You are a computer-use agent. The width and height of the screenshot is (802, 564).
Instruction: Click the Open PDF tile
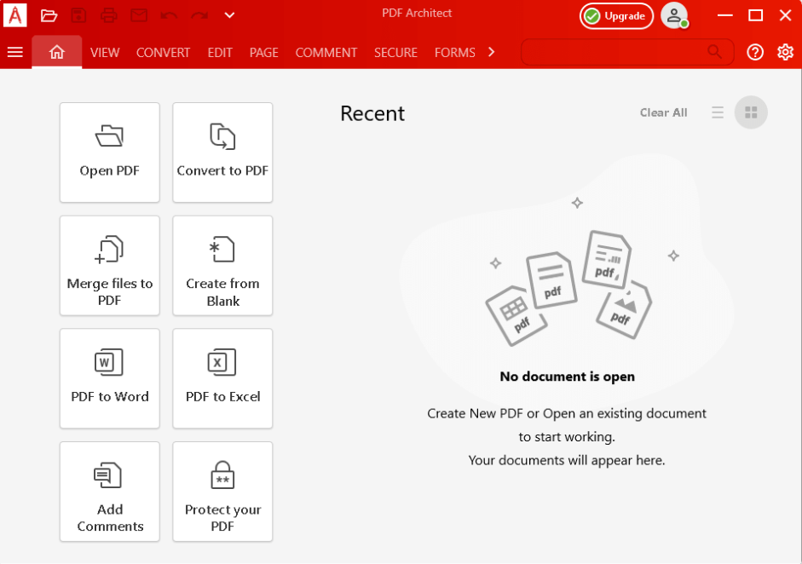click(x=110, y=153)
